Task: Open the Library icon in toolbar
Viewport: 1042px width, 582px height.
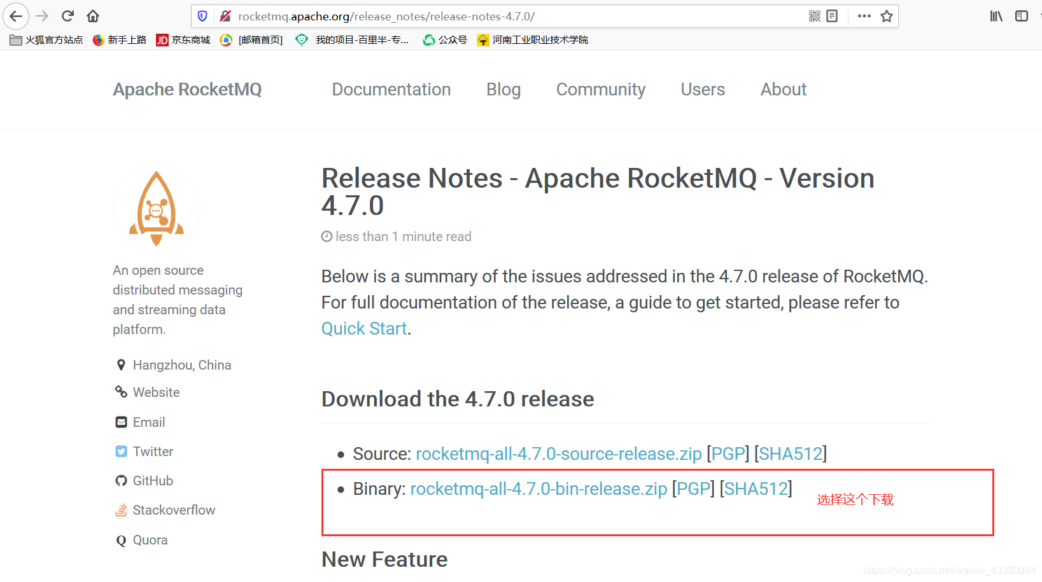Action: 996,16
